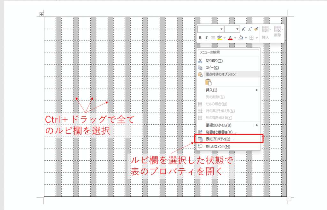Click the 削除 table delete button
Screen dimensions: 327x210
(278, 31)
